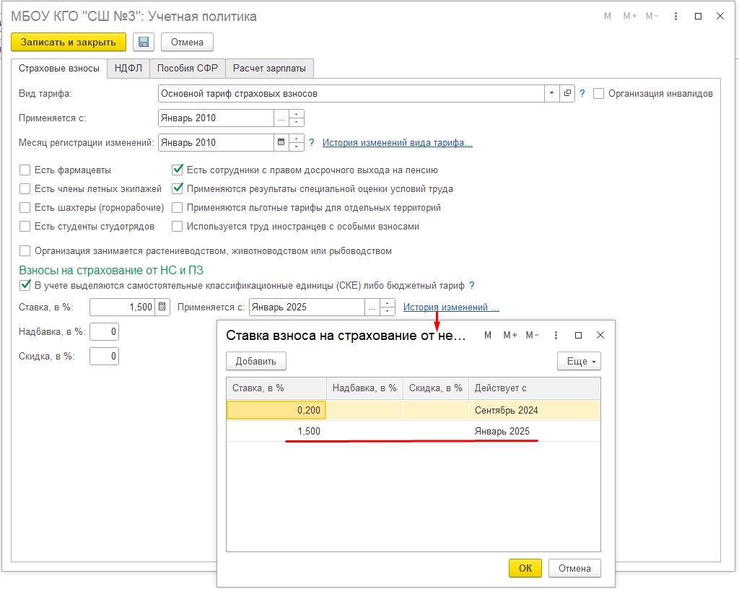Expand the Вид тарифа dropdown list
Image resolution: width=739 pixels, height=589 pixels.
pos(551,94)
